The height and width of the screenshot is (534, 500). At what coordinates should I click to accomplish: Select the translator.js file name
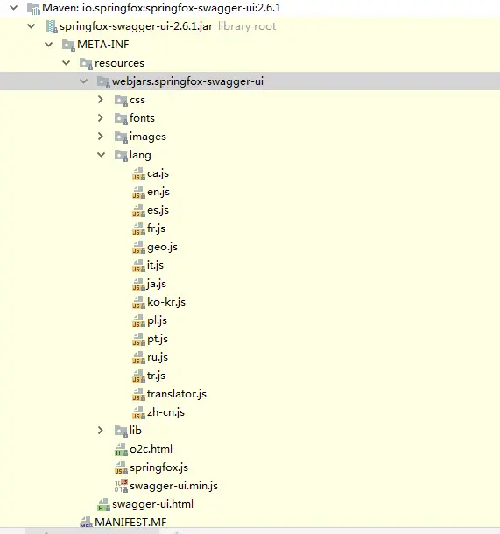click(176, 394)
